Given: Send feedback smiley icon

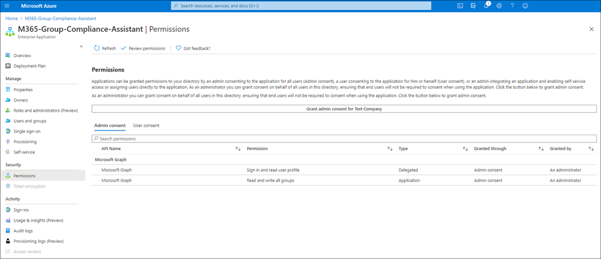Looking at the screenshot, I should [525, 6].
